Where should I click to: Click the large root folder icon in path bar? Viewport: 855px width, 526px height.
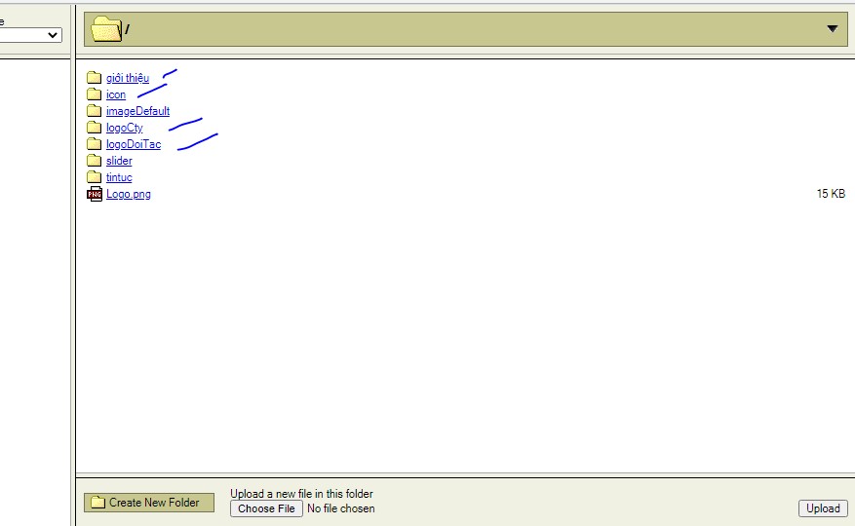click(106, 29)
